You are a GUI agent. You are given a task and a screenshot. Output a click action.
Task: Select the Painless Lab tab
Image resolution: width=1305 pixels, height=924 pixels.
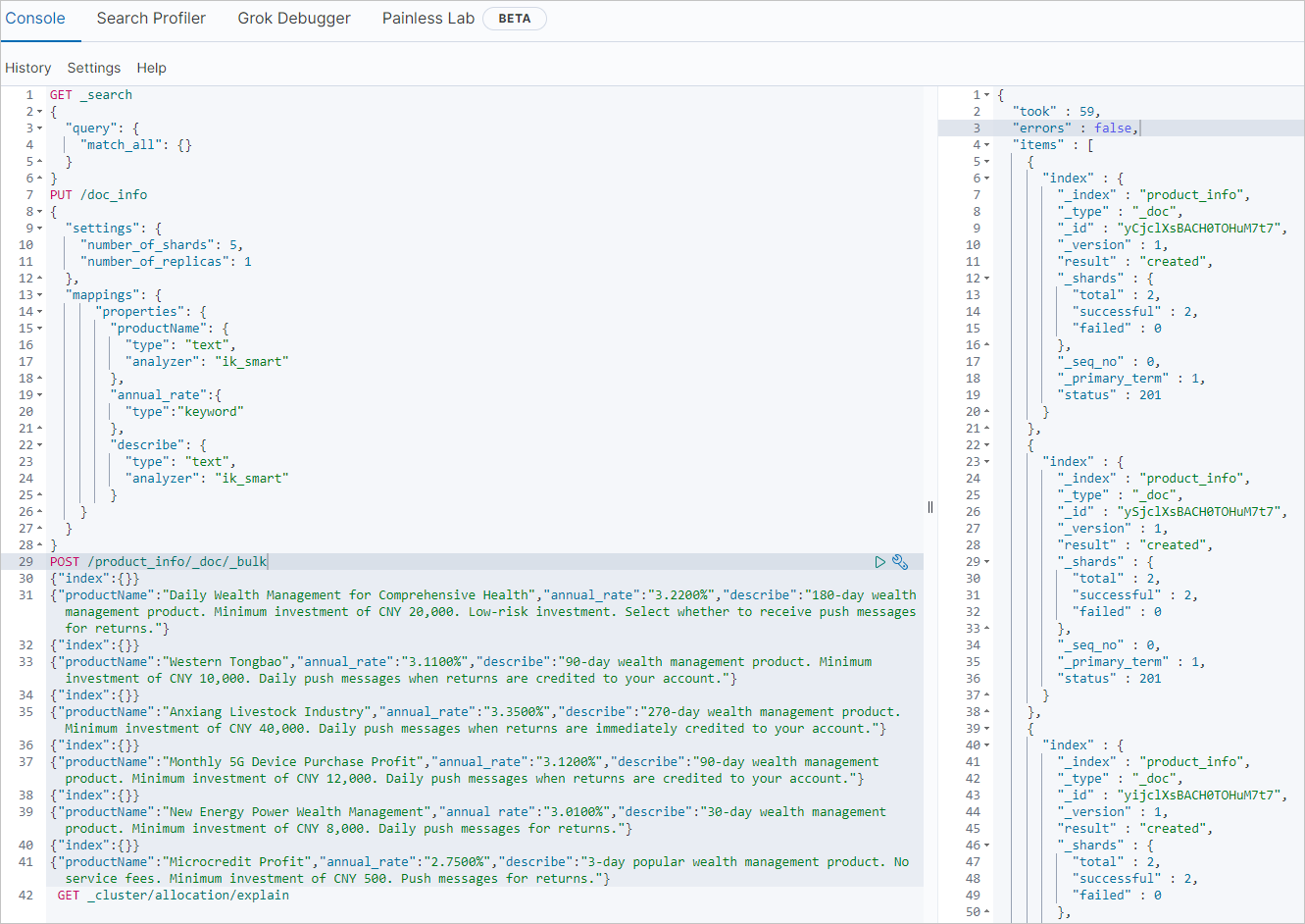427,19
